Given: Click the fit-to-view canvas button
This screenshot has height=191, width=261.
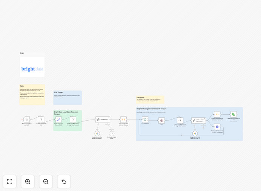Looking at the screenshot, I should click(x=10, y=182).
